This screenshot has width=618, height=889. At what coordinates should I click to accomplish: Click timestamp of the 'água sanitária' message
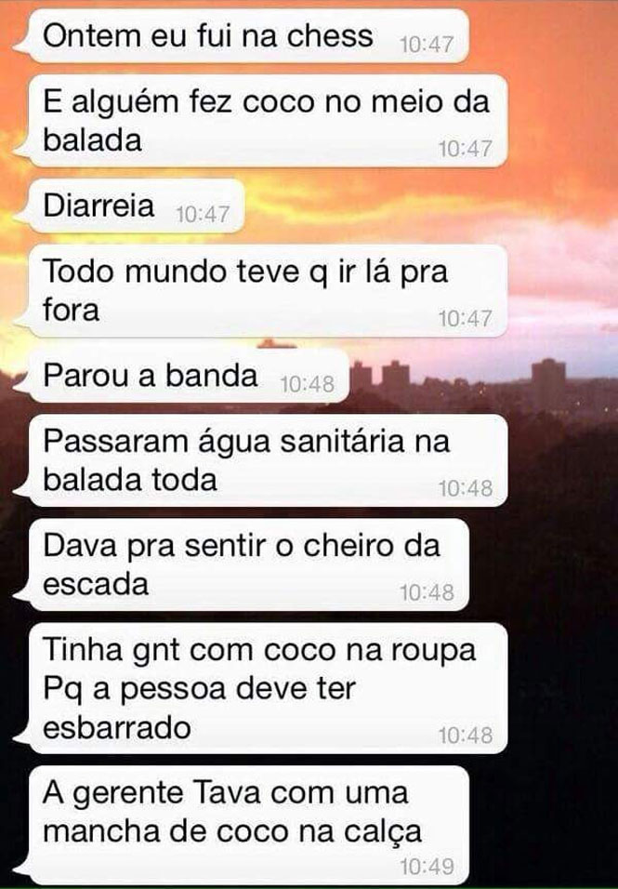(465, 488)
